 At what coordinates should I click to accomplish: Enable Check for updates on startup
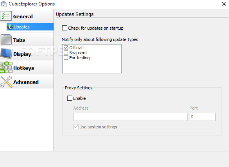pos(65,28)
